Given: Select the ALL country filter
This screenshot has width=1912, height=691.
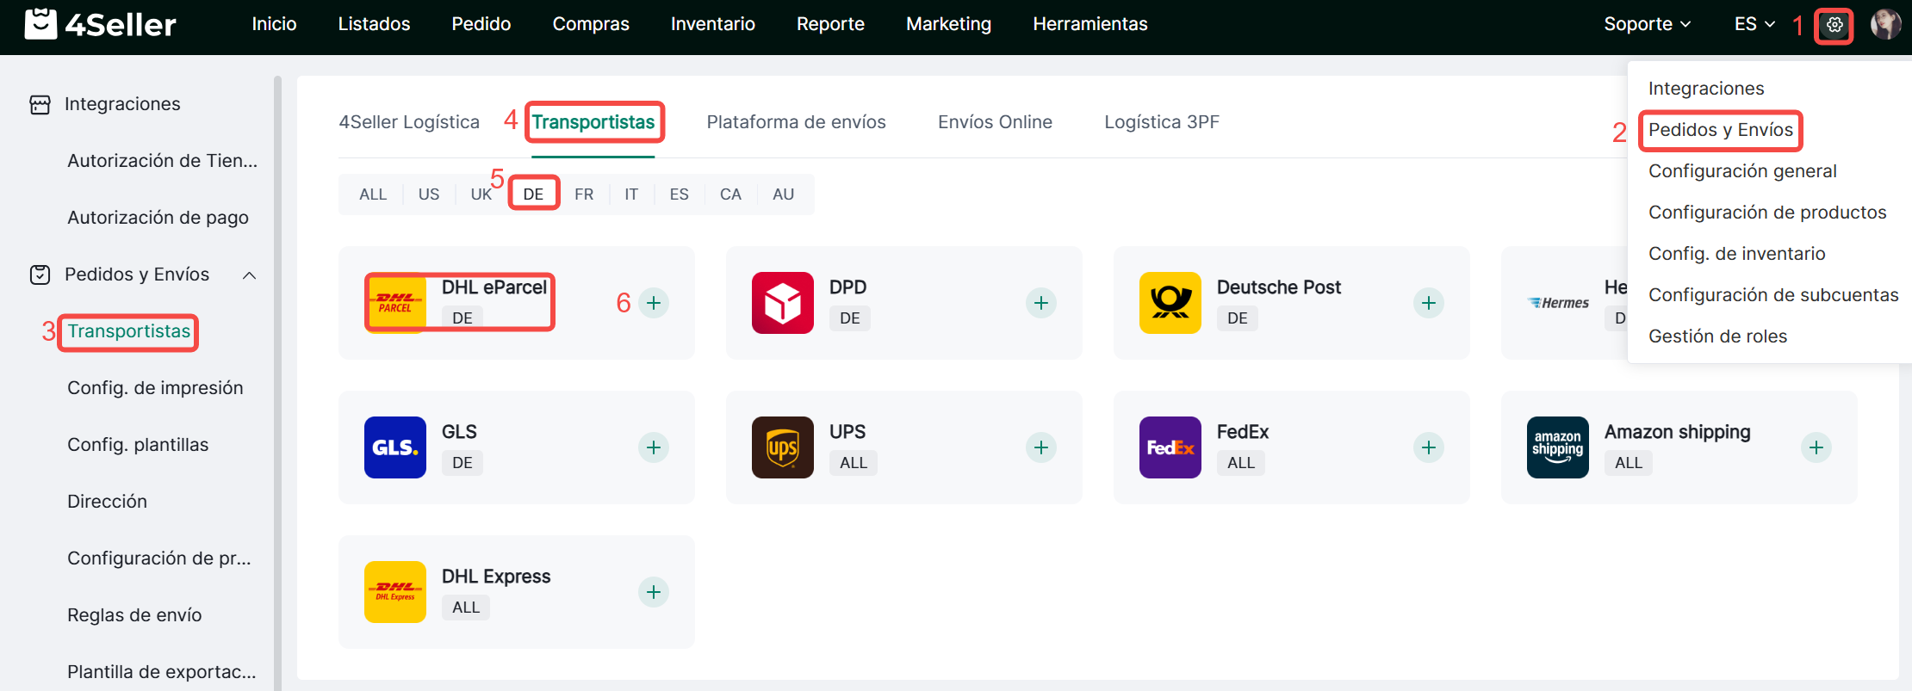Looking at the screenshot, I should (373, 194).
